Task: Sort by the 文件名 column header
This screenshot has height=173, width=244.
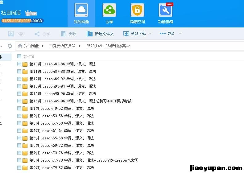Action: [29, 56]
